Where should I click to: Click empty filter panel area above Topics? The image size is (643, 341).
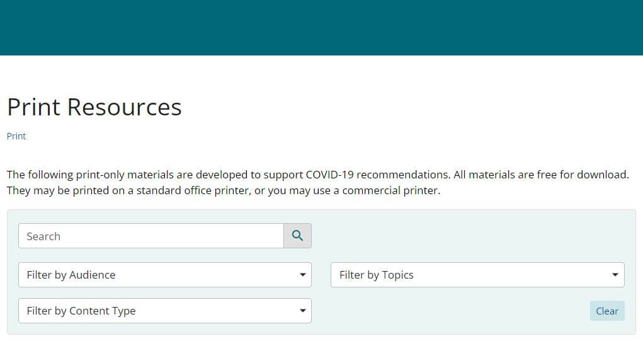click(x=477, y=236)
